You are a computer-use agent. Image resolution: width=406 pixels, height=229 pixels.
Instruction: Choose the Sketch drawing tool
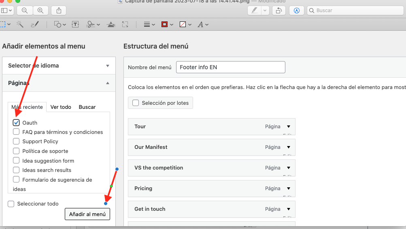pyautogui.click(x=35, y=25)
